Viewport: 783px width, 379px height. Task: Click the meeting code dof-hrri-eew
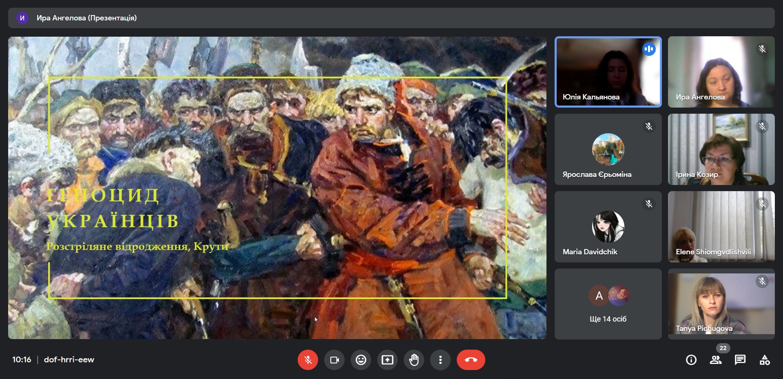[69, 360]
